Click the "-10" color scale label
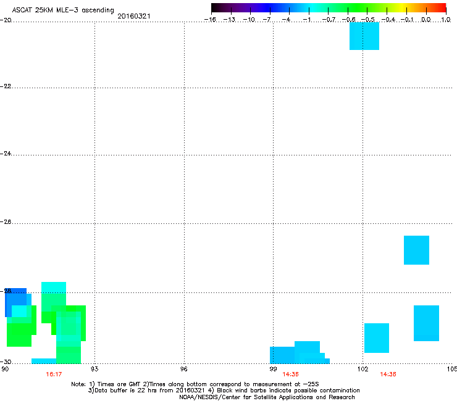 click(249, 20)
